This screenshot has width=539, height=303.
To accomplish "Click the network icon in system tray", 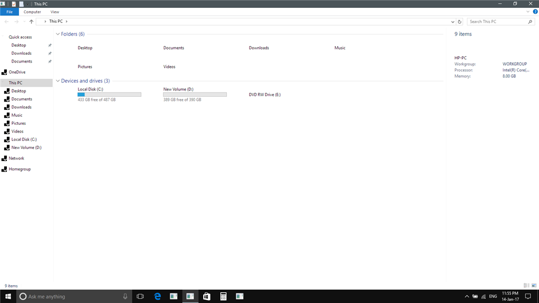I will click(x=484, y=297).
